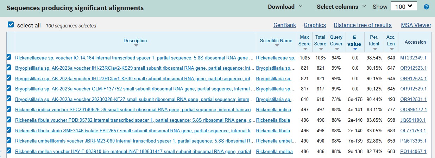The height and width of the screenshot is (158, 435).
Task: Sort by Max Score column arrow
Action: (x=304, y=49)
